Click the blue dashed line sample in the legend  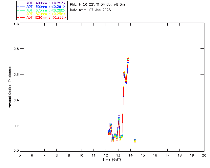(21, 7)
